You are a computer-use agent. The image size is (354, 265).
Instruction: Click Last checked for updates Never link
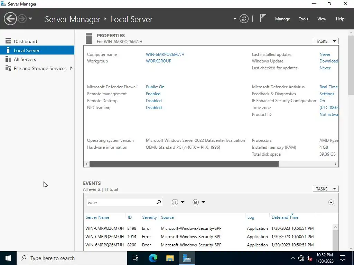[325, 68]
